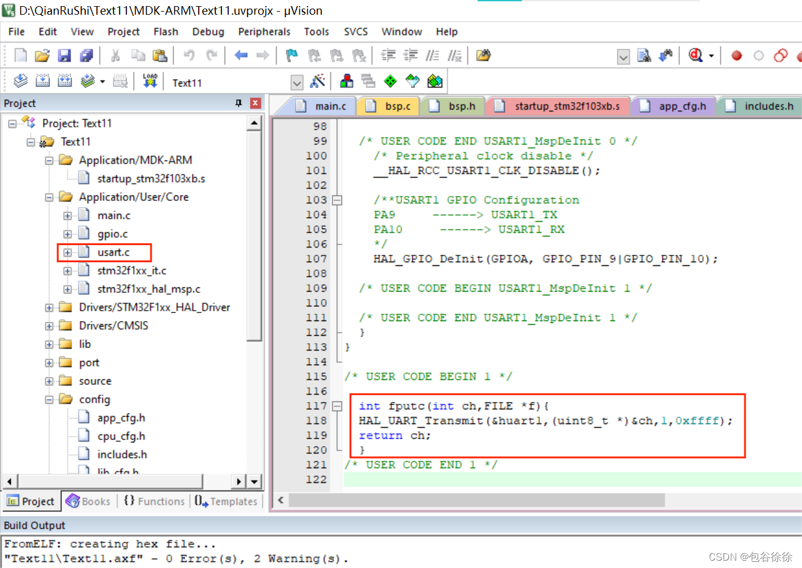Open the Debug menu
802x568 pixels.
(x=208, y=32)
